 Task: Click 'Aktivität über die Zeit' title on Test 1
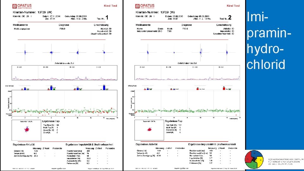64,63
